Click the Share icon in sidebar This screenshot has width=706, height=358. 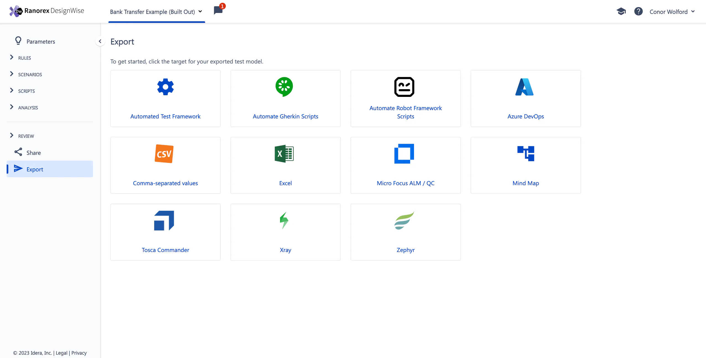click(18, 152)
